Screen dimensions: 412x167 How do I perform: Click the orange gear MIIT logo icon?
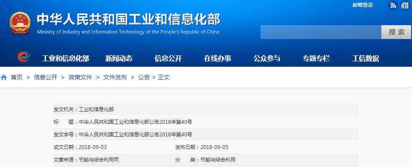24,57
